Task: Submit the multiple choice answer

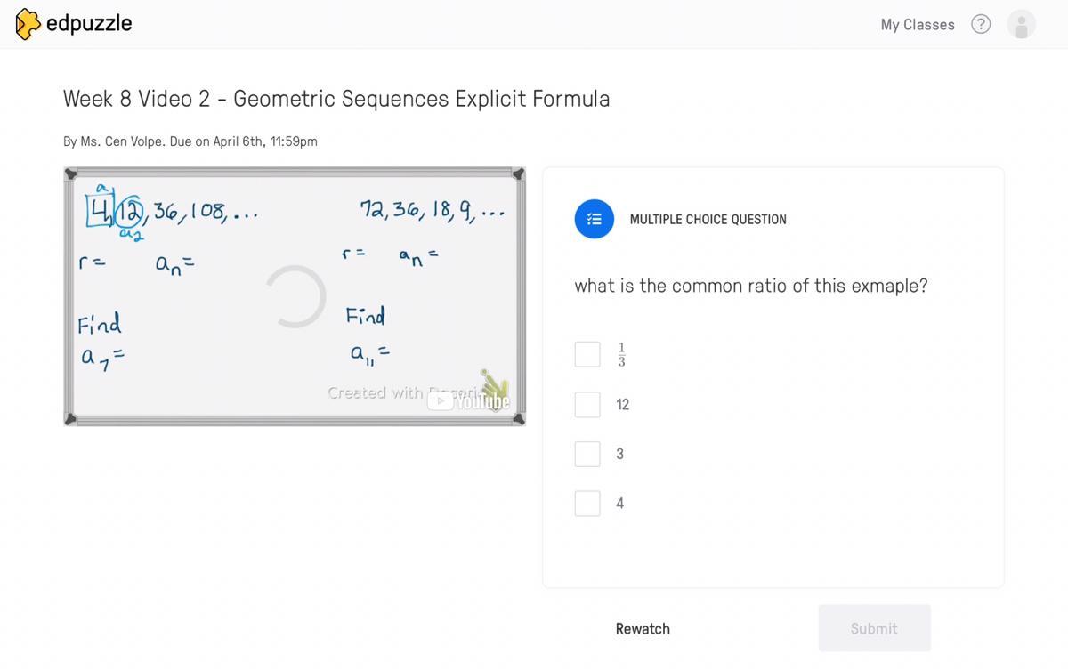Action: point(874,628)
